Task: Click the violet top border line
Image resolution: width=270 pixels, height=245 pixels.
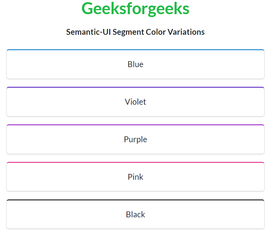Action: (135, 87)
